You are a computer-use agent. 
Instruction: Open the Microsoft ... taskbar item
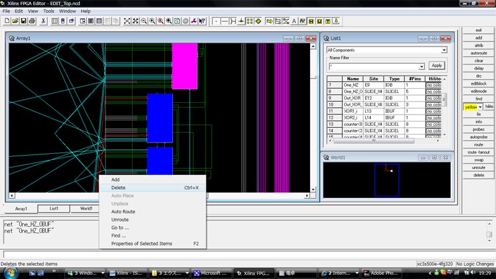tap(211, 273)
